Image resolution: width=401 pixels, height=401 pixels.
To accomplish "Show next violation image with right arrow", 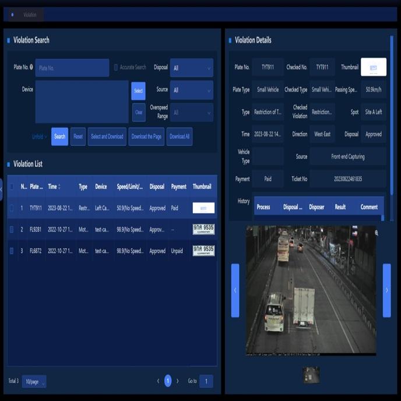I will click(x=386, y=290).
